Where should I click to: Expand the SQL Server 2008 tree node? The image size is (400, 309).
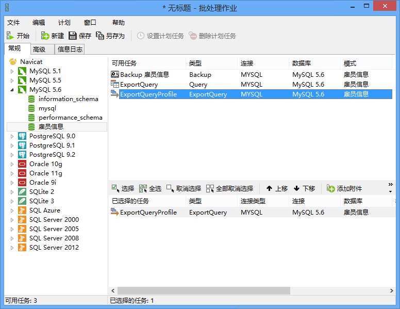[12, 238]
